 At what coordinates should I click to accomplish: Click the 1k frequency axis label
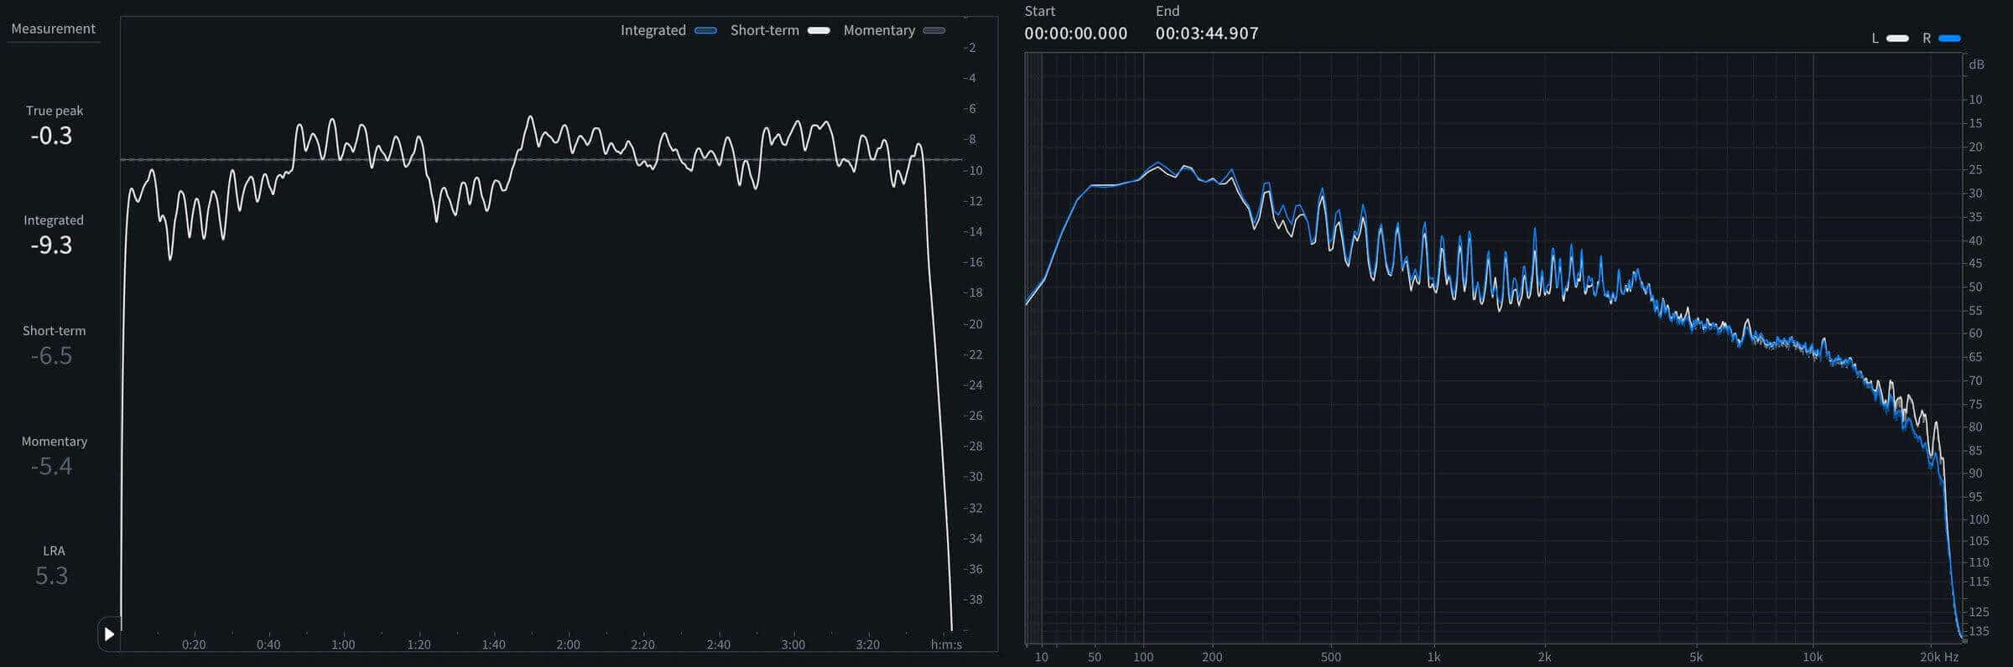click(1433, 657)
